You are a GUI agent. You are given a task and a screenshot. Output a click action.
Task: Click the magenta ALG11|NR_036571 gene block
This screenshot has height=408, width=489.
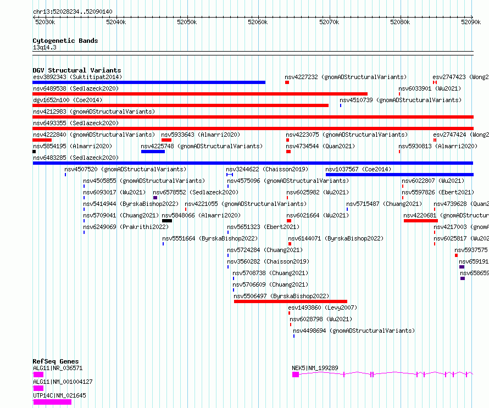tap(38, 375)
